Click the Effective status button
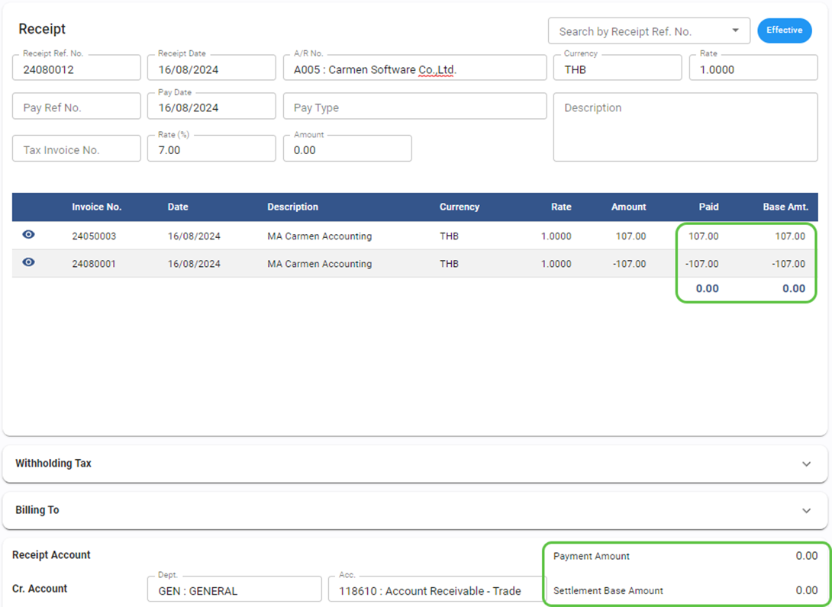This screenshot has width=832, height=607. pos(784,31)
